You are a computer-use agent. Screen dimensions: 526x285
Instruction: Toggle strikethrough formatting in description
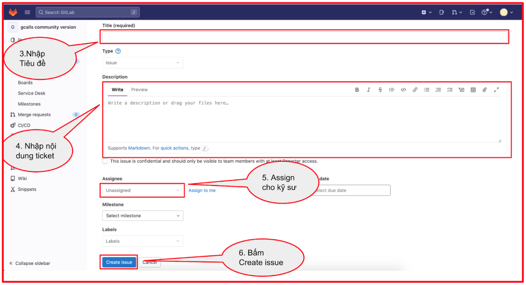pyautogui.click(x=380, y=90)
